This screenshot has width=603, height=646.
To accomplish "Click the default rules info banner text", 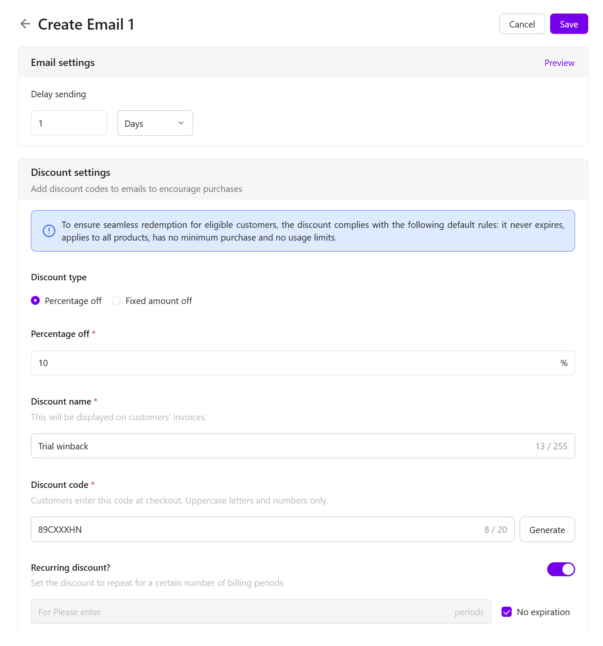I will click(313, 231).
